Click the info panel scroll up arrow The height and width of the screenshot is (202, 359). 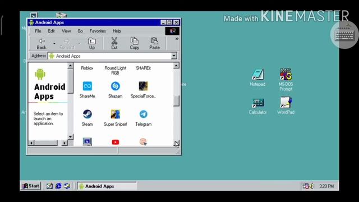70,66
